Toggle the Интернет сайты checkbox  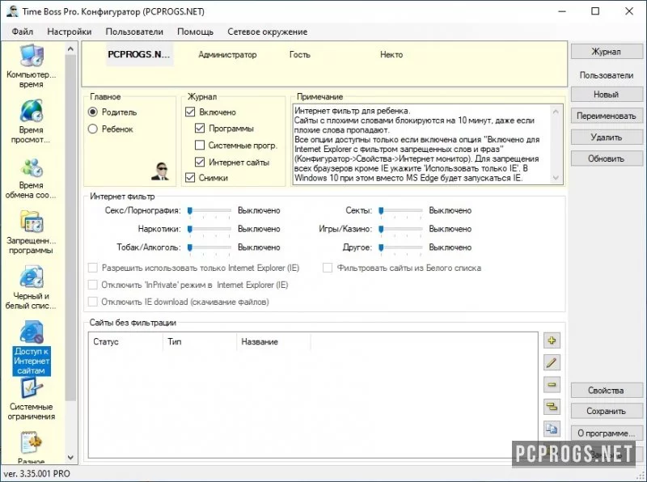[x=200, y=163]
